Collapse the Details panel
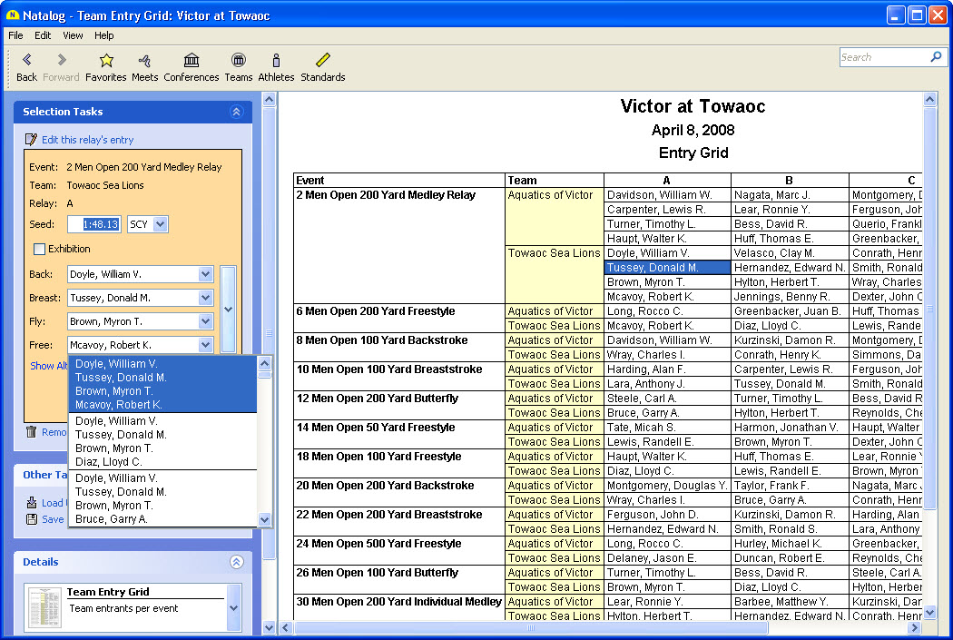Screen dimensions: 953x640 236,562
